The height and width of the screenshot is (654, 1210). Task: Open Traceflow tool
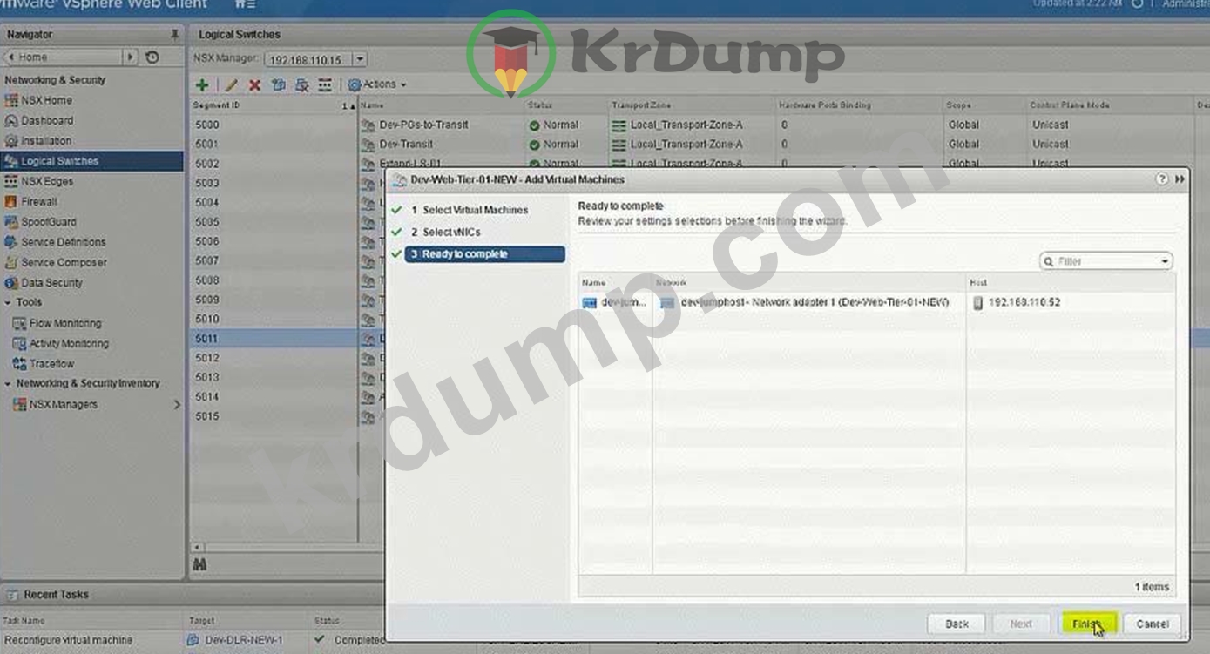(x=51, y=364)
